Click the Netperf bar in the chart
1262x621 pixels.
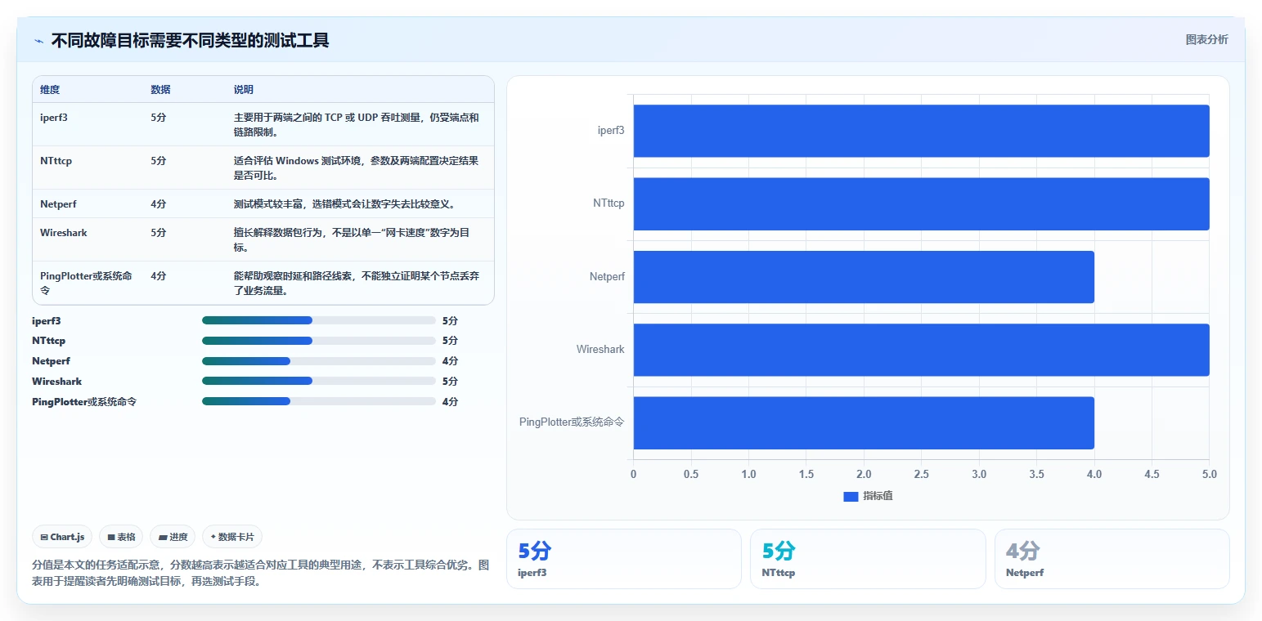pos(864,277)
